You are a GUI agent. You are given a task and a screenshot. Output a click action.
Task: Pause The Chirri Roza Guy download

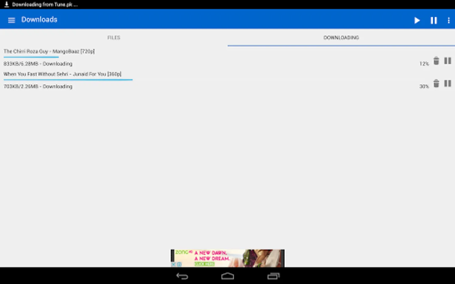[x=448, y=61]
